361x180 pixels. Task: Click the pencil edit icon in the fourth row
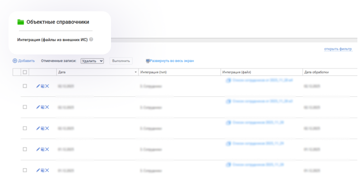tap(38, 149)
